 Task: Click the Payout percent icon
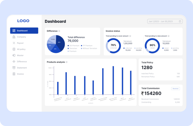(14, 43)
